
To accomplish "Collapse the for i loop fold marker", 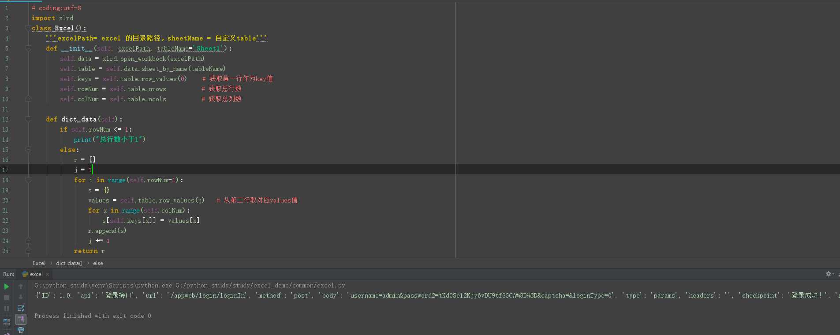I will (28, 180).
